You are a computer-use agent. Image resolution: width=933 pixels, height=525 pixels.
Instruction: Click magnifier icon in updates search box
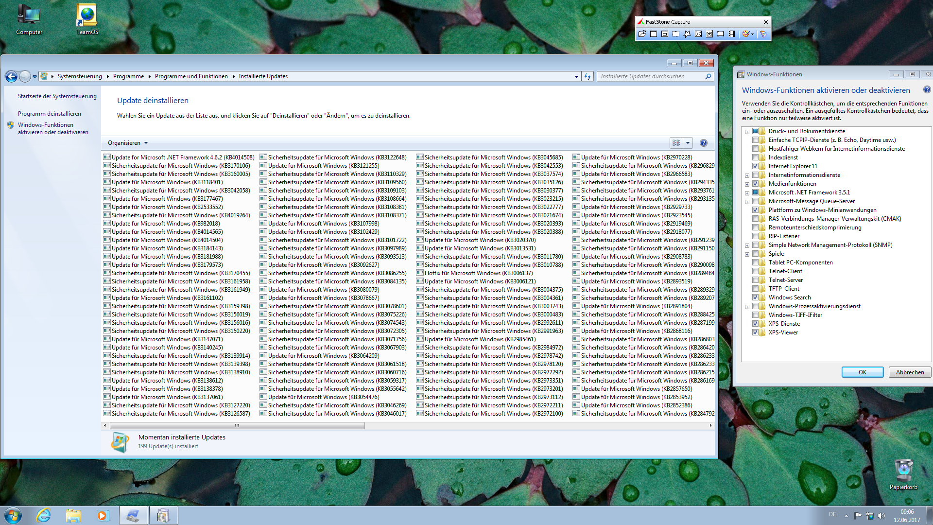click(x=708, y=76)
